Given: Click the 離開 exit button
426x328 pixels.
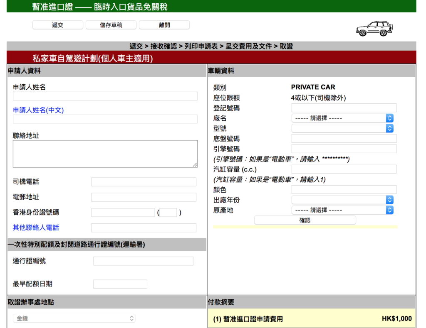Looking at the screenshot, I should pyautogui.click(x=164, y=25).
